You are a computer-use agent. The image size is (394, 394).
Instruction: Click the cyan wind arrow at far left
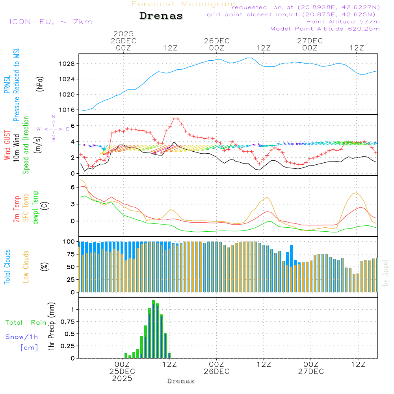(x=104, y=147)
